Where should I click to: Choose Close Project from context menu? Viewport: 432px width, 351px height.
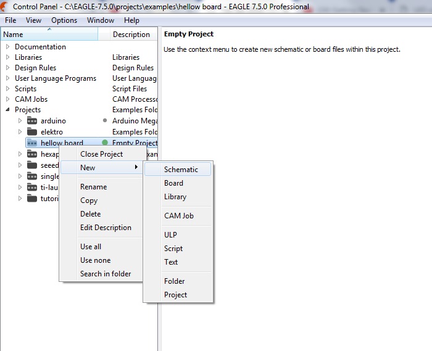point(102,154)
